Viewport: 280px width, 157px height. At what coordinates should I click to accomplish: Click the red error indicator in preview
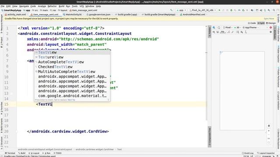(270, 27)
